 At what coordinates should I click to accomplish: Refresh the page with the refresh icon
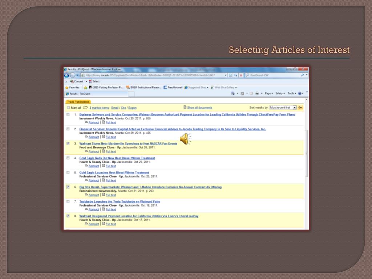pyautogui.click(x=235, y=75)
